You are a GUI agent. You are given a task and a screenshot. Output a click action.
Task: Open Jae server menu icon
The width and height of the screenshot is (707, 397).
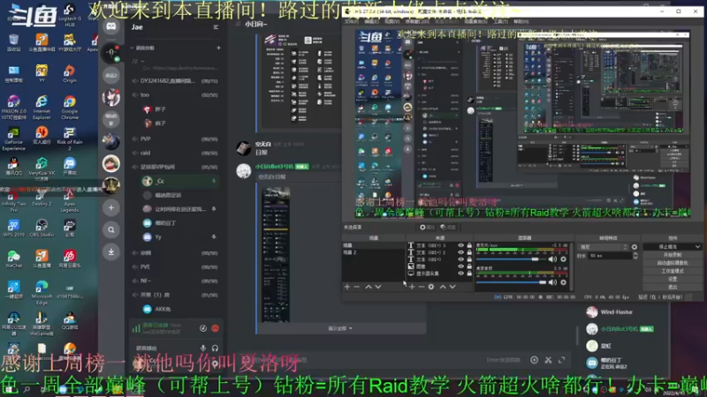tap(216, 27)
